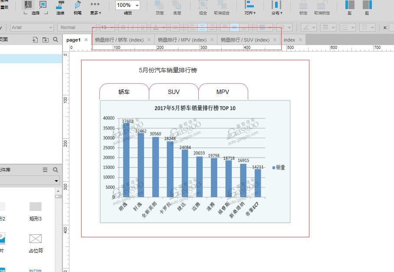Select the contained selection mode tool
394x272 pixels.
(43, 5)
